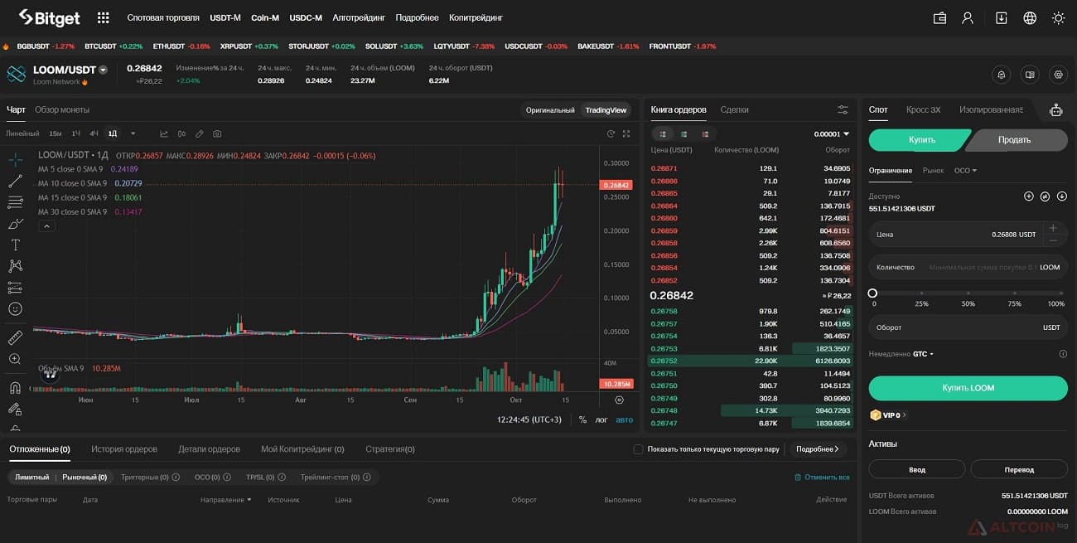Viewport: 1077px width, 543px height.
Task: Open the chart drawing pencil icon
Action: 199,133
